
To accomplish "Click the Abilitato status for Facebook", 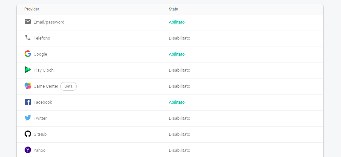I will [x=177, y=102].
